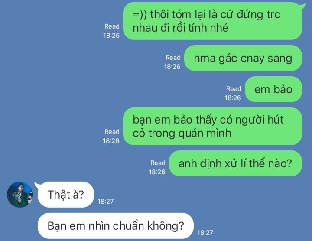This screenshot has height=241, width=312.
Task: Click the speech-tail of the top green bubble
Action: pyautogui.click(x=304, y=6)
